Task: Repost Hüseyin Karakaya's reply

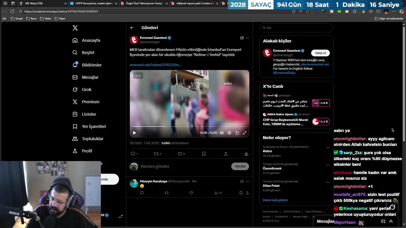Action: point(167,193)
